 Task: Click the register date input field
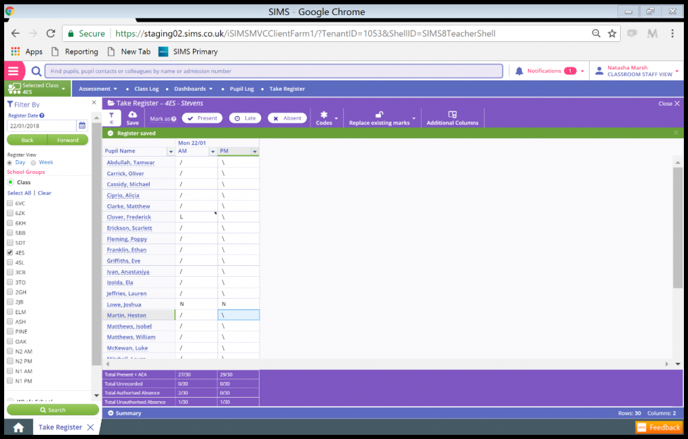coord(42,126)
